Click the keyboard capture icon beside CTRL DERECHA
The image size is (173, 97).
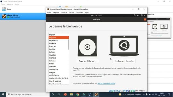pos(134,91)
